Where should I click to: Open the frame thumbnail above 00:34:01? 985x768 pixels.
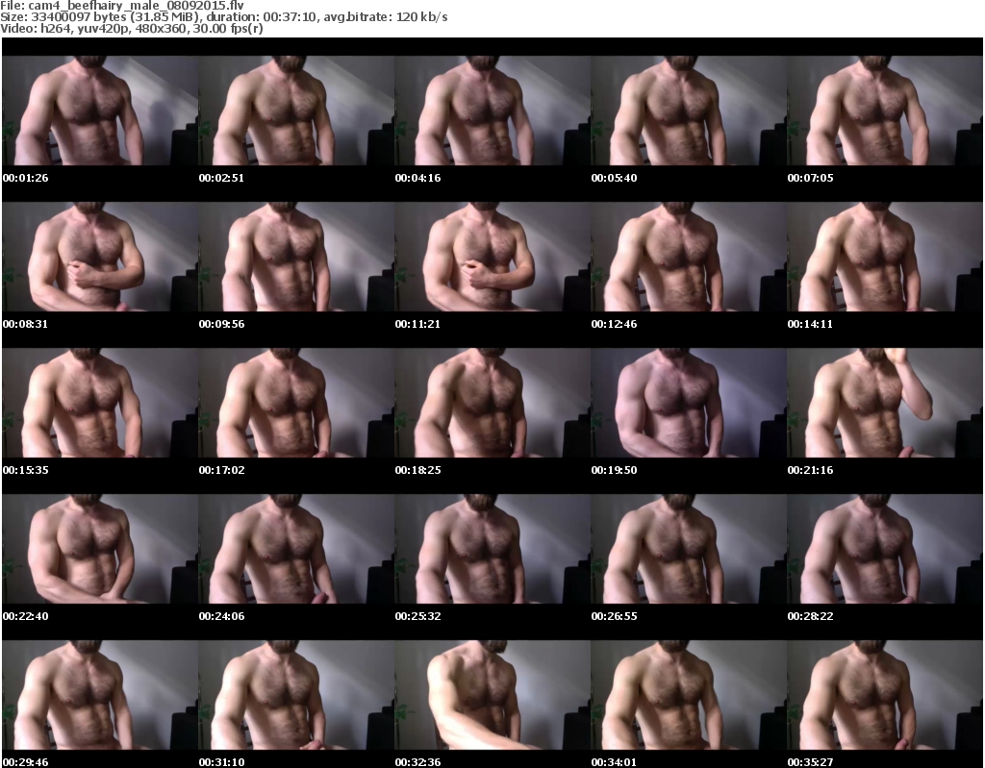tap(689, 695)
